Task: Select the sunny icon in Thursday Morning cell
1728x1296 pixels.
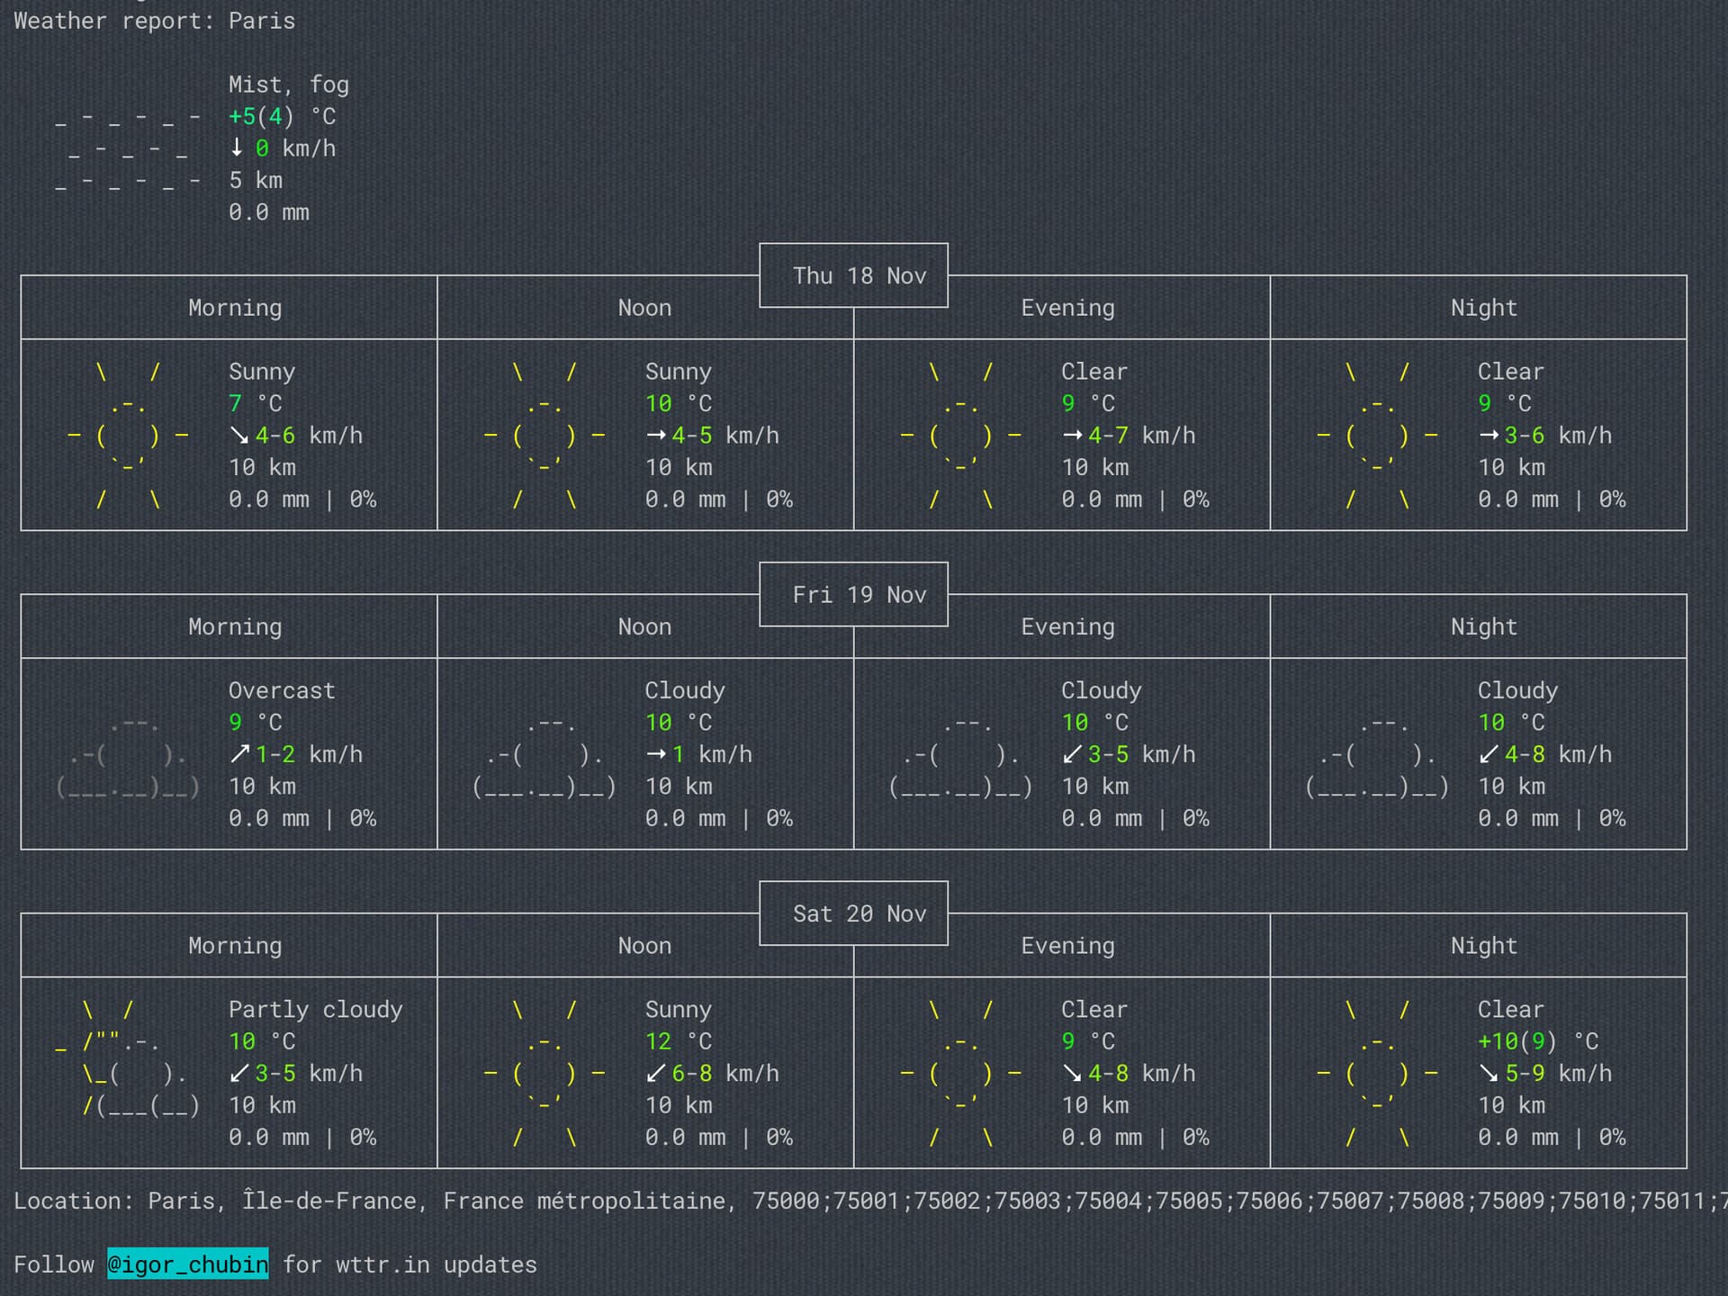Action: click(x=129, y=435)
